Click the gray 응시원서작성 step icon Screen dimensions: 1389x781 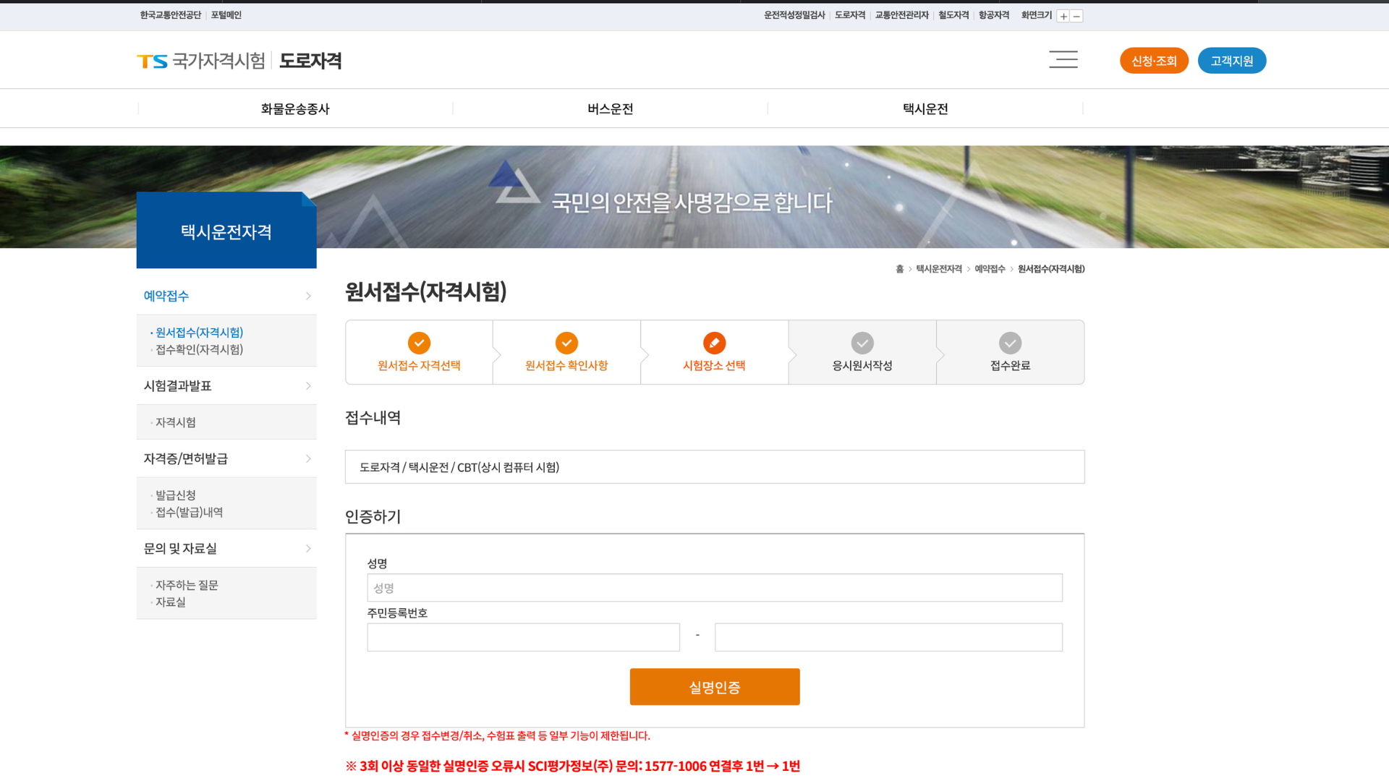(862, 343)
